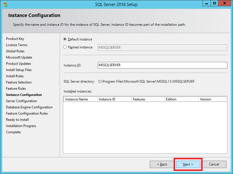
Task: Click the Next button
Action: (188, 164)
